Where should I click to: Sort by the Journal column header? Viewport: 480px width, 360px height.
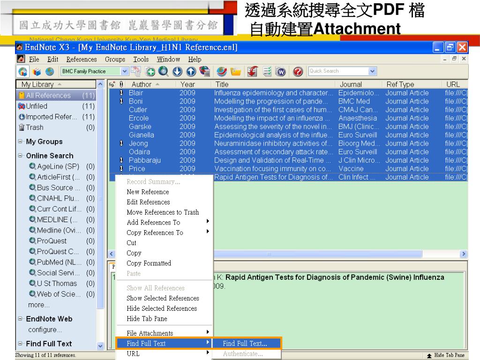click(x=359, y=84)
